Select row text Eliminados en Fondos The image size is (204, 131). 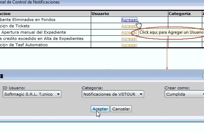[x=34, y=20]
